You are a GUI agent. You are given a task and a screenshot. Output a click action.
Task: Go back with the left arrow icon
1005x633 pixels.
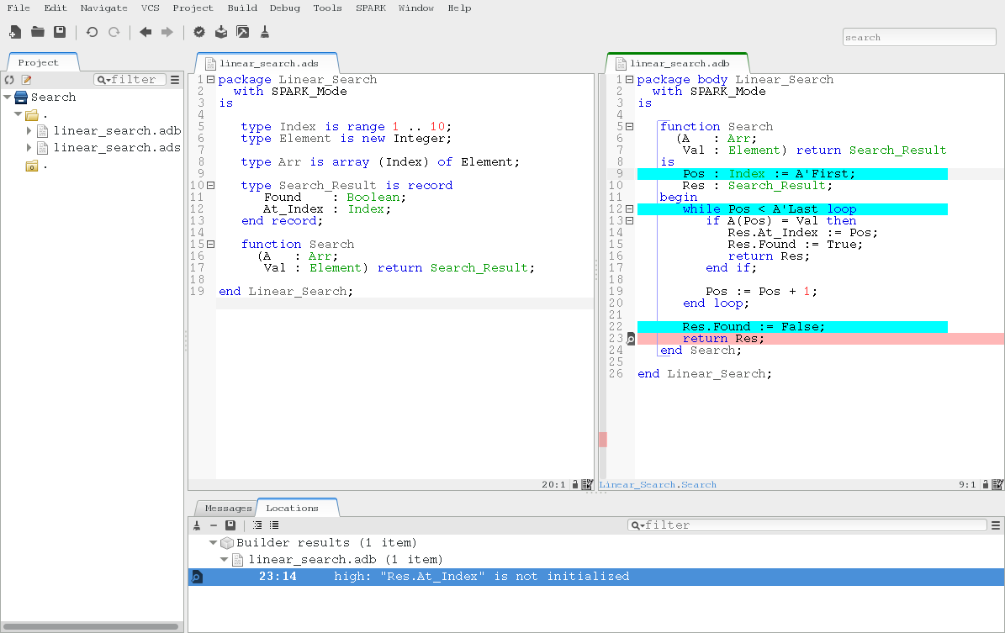click(x=145, y=32)
